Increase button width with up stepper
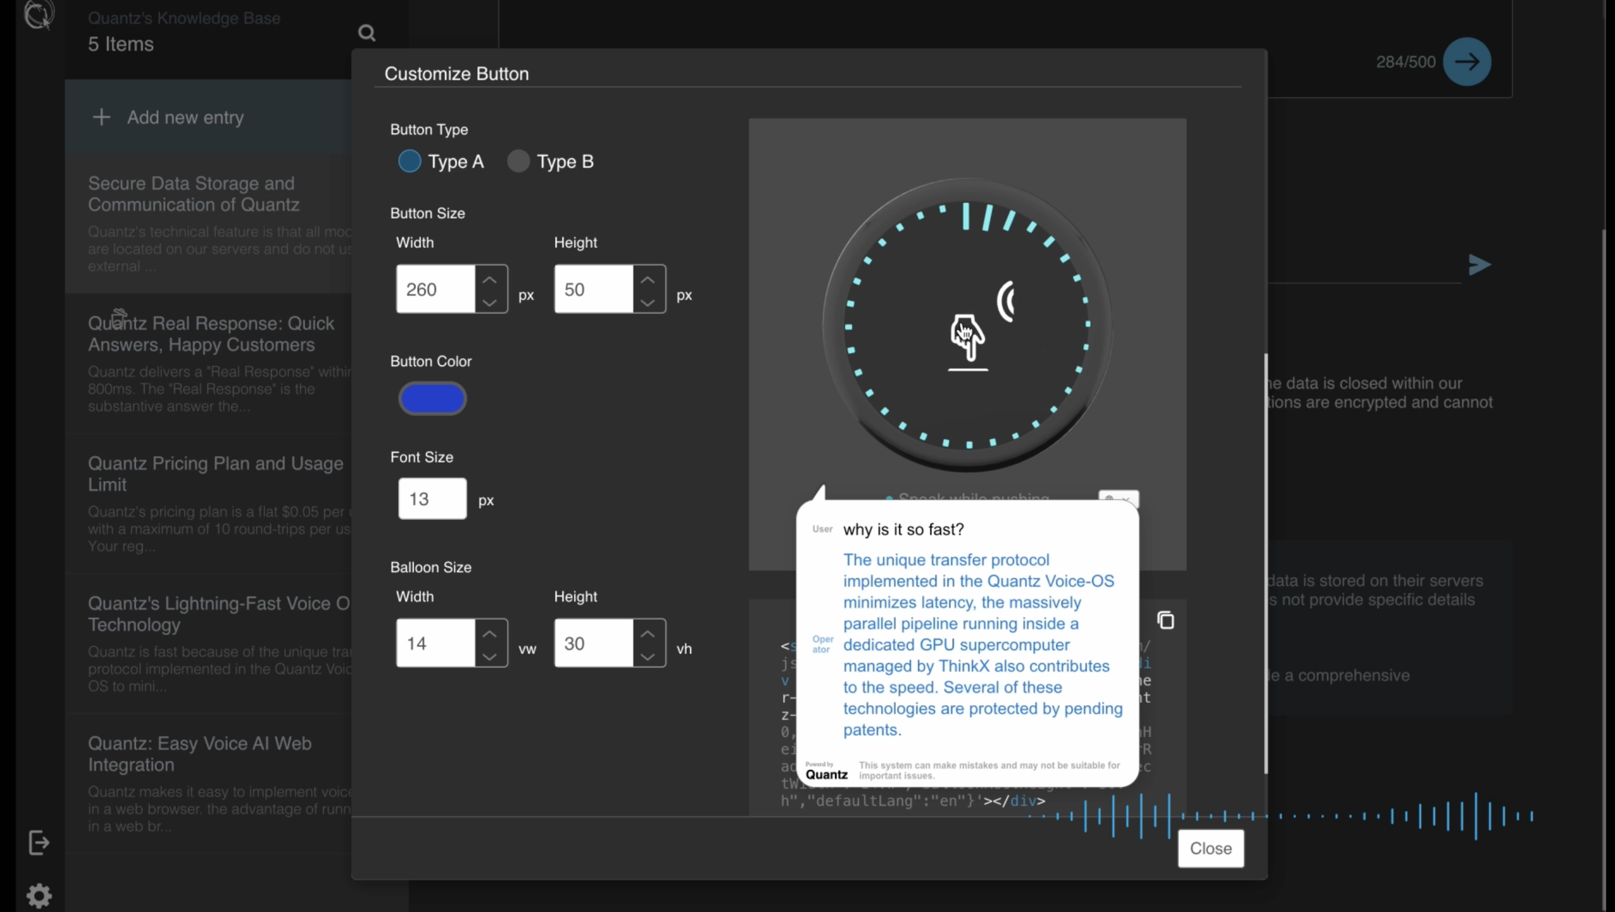 (x=489, y=280)
